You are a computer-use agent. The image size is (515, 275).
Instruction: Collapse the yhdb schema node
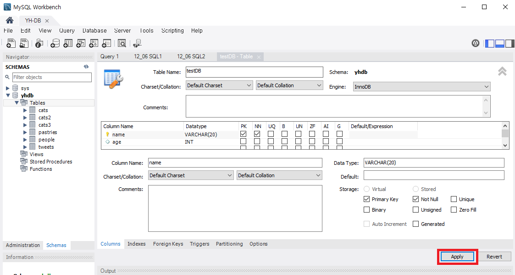point(7,95)
